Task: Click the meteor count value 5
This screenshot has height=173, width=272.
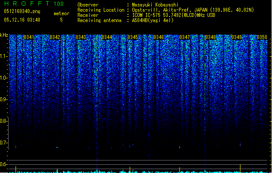Action: tap(61, 20)
